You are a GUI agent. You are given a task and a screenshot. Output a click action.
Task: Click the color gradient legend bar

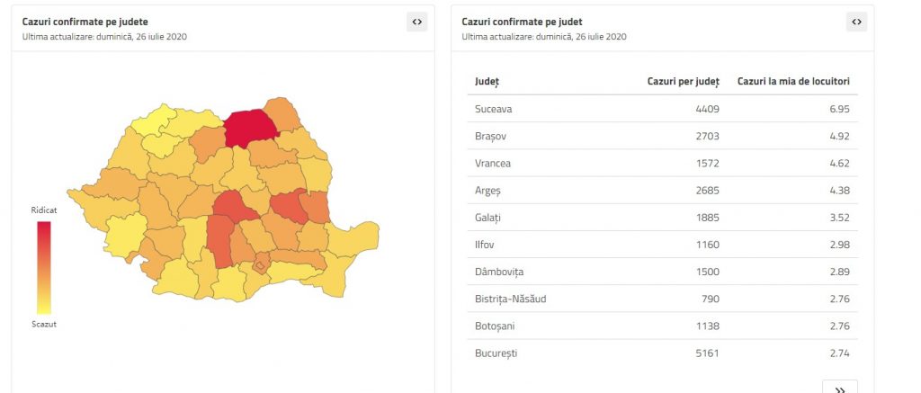coord(43,267)
